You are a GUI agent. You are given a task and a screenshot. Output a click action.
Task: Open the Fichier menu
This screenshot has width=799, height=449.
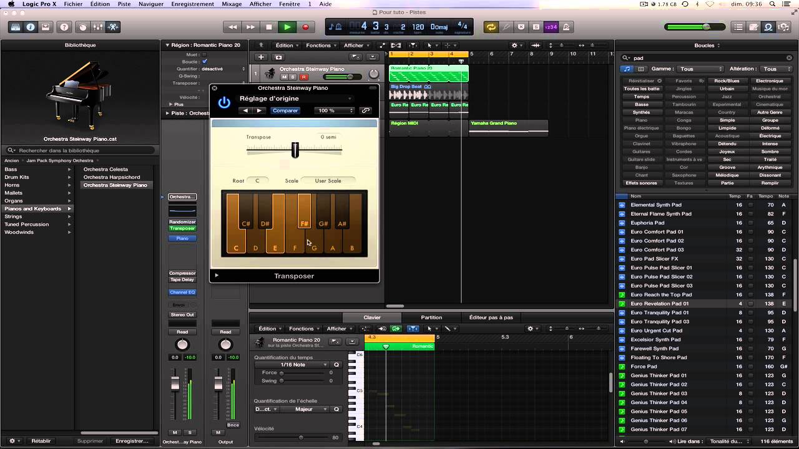pos(73,4)
